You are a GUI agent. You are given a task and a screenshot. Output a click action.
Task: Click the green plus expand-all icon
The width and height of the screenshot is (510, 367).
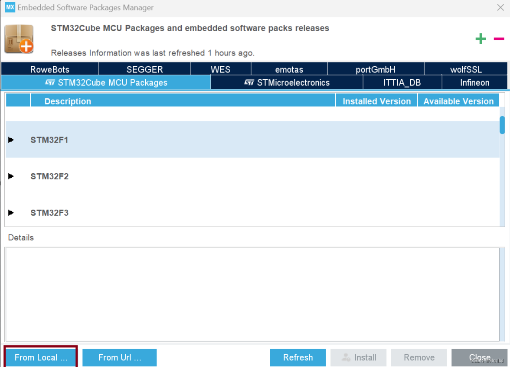point(481,39)
